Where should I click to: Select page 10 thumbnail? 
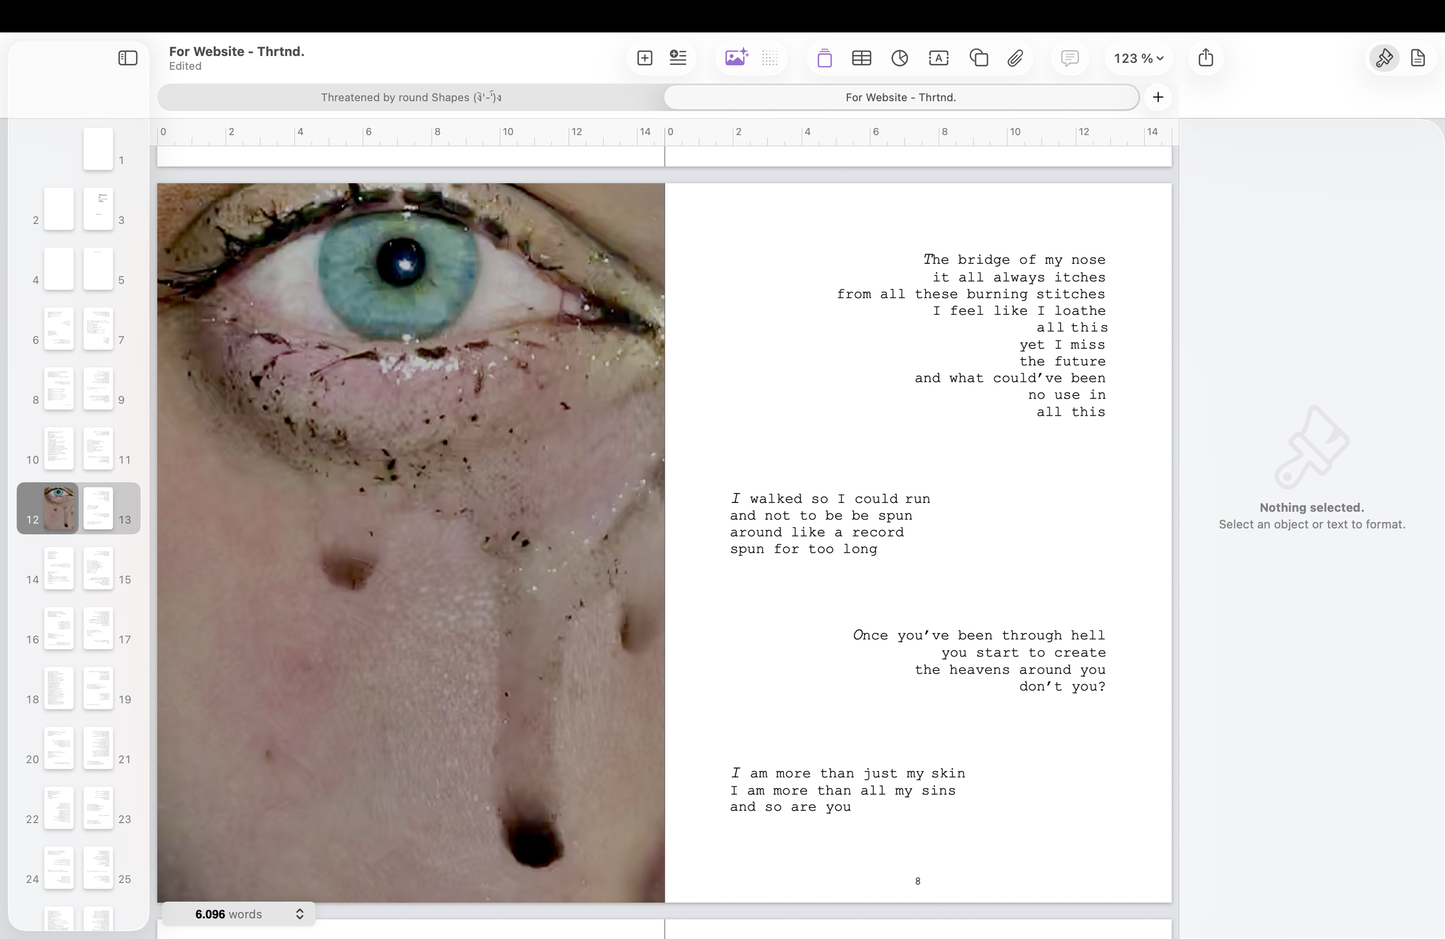pos(59,448)
